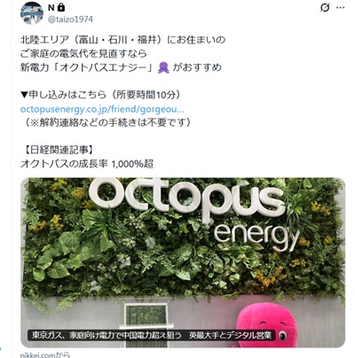Screen dimensions: 355x358
Task: Open the @taizo1974 handle link
Action: pyautogui.click(x=70, y=19)
